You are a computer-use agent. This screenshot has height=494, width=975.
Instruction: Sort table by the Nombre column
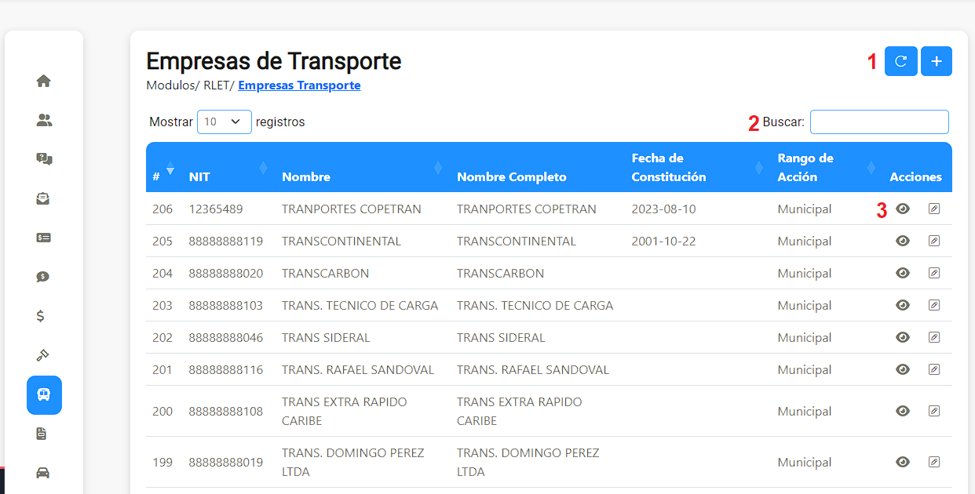[x=363, y=168]
